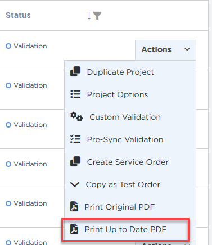Sort the Status column with the down arrow
This screenshot has height=245, width=212.
[89, 16]
